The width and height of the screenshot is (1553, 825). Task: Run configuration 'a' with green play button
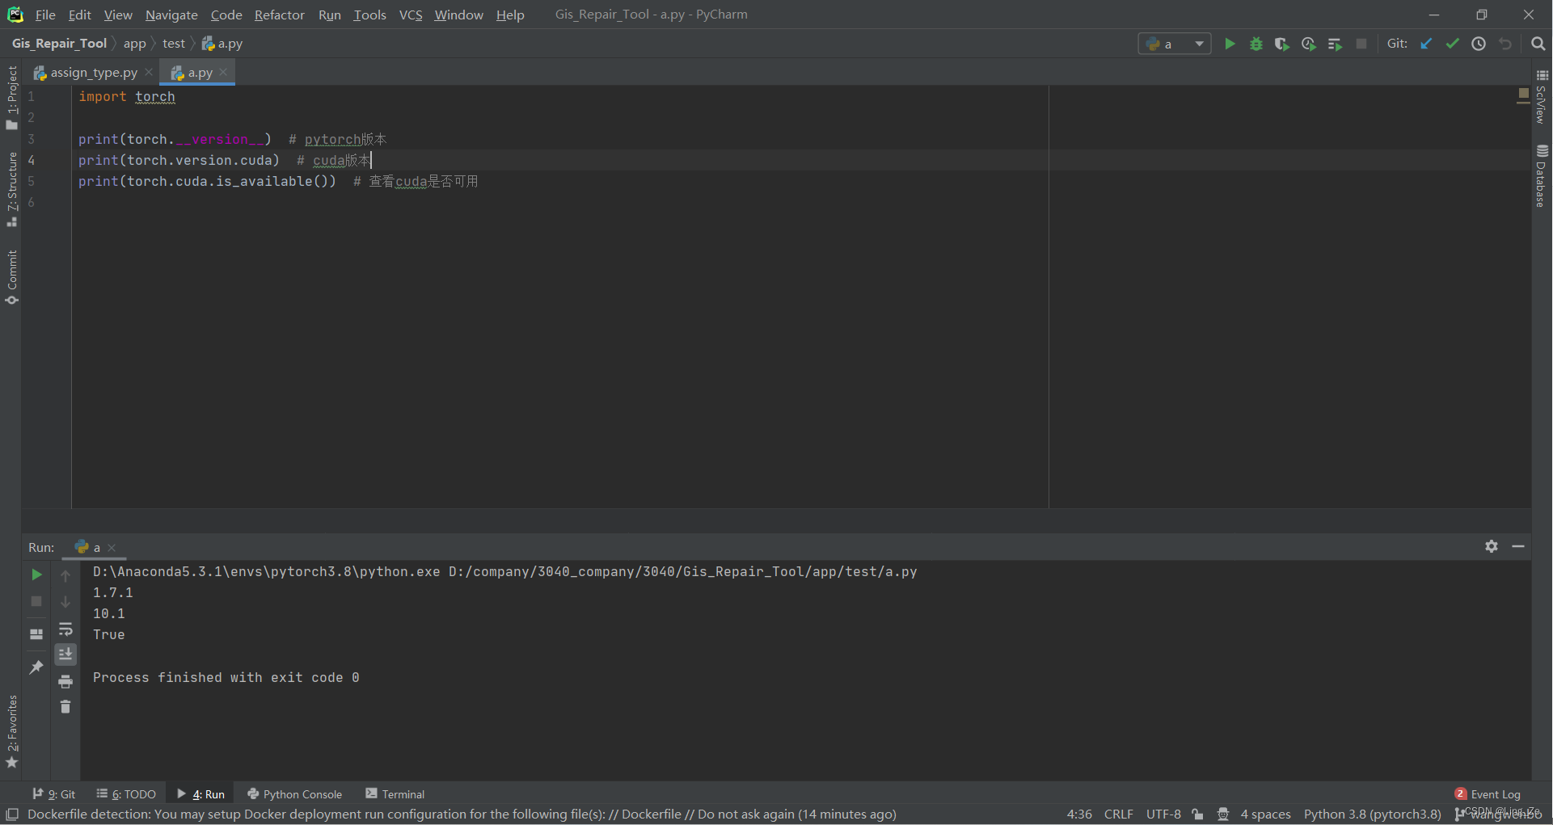click(x=1230, y=44)
